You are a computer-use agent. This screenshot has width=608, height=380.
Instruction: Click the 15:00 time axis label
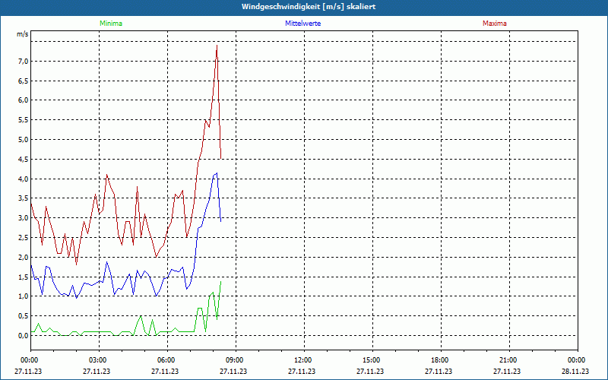click(372, 360)
